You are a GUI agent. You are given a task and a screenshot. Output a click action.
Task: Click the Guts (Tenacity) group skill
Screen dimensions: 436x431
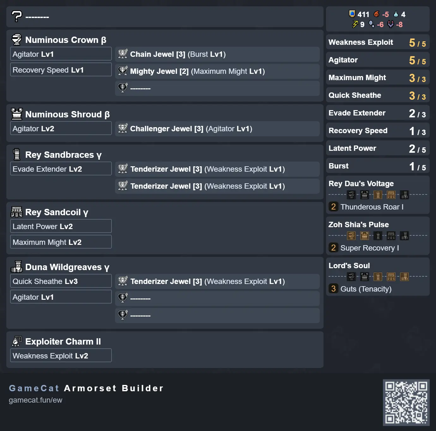(366, 289)
